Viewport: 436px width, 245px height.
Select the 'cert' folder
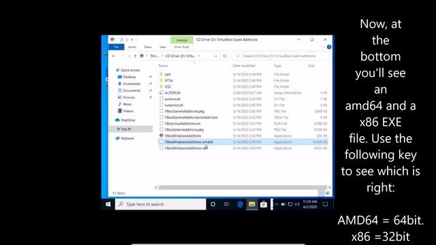[168, 74]
